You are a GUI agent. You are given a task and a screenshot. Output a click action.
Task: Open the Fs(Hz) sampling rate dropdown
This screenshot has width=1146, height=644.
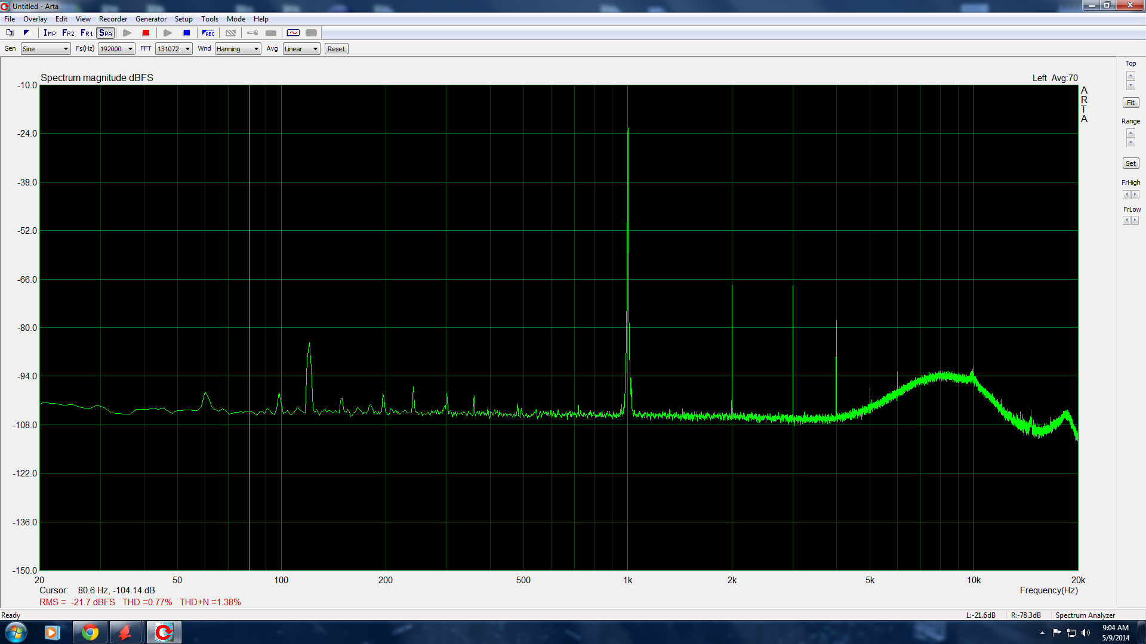[116, 49]
